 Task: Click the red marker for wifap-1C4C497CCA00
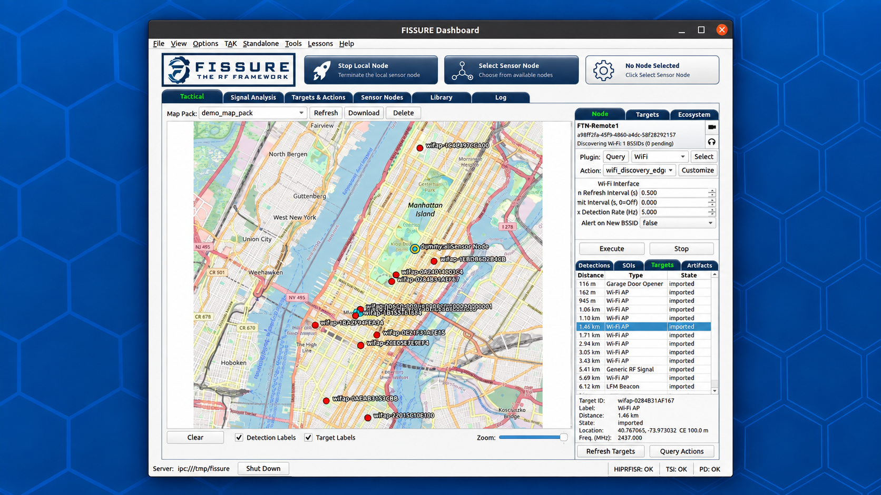(420, 148)
